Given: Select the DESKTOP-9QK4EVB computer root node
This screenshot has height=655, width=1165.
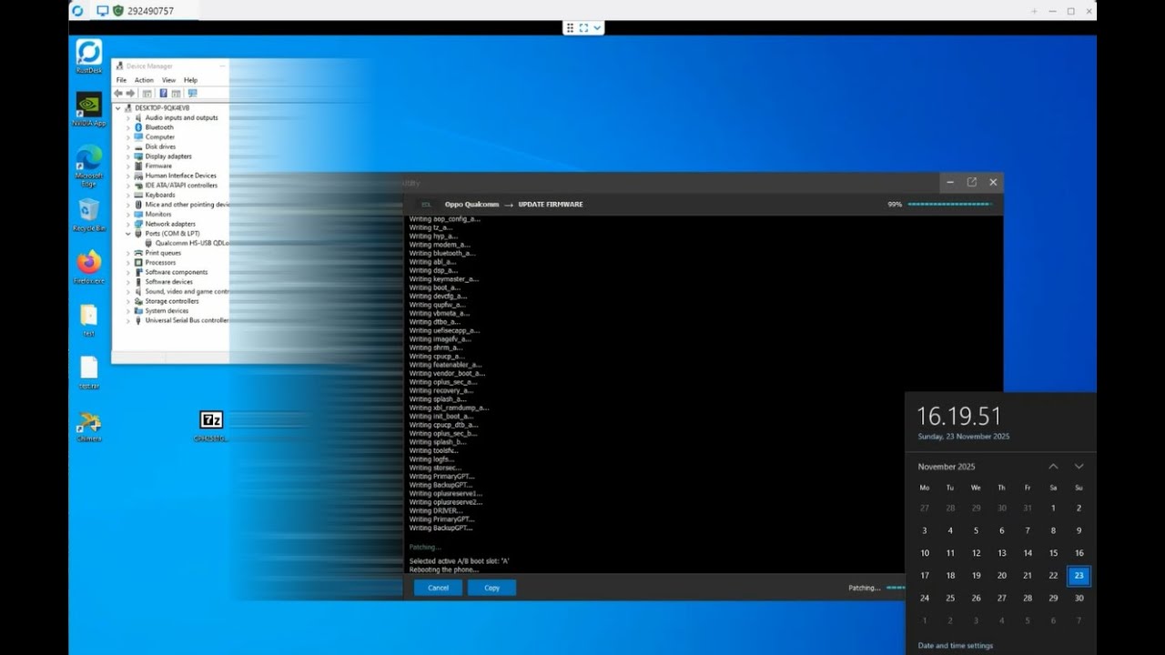Looking at the screenshot, I should coord(162,107).
